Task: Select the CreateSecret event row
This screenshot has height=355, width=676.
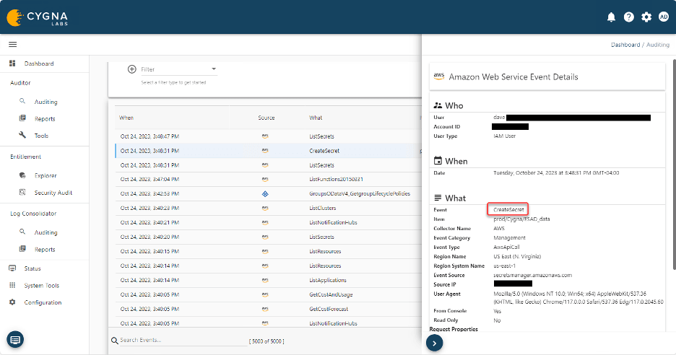Action: click(324, 151)
